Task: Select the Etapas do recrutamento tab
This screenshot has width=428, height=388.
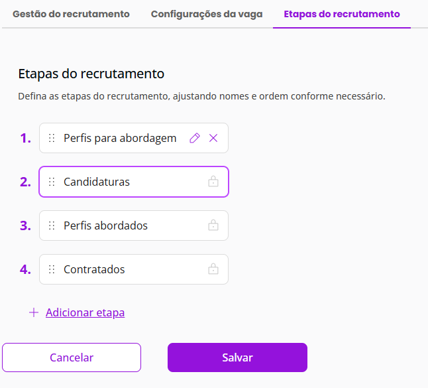Action: click(x=341, y=14)
